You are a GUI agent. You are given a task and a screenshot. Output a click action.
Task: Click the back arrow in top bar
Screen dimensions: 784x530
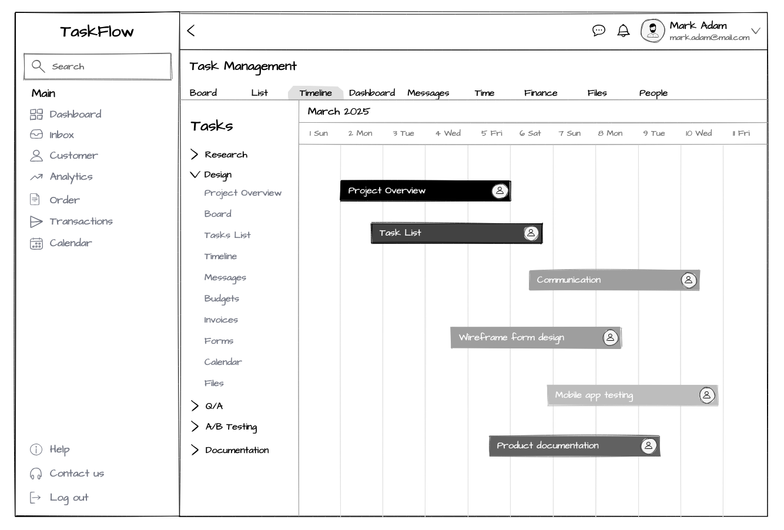click(x=191, y=31)
